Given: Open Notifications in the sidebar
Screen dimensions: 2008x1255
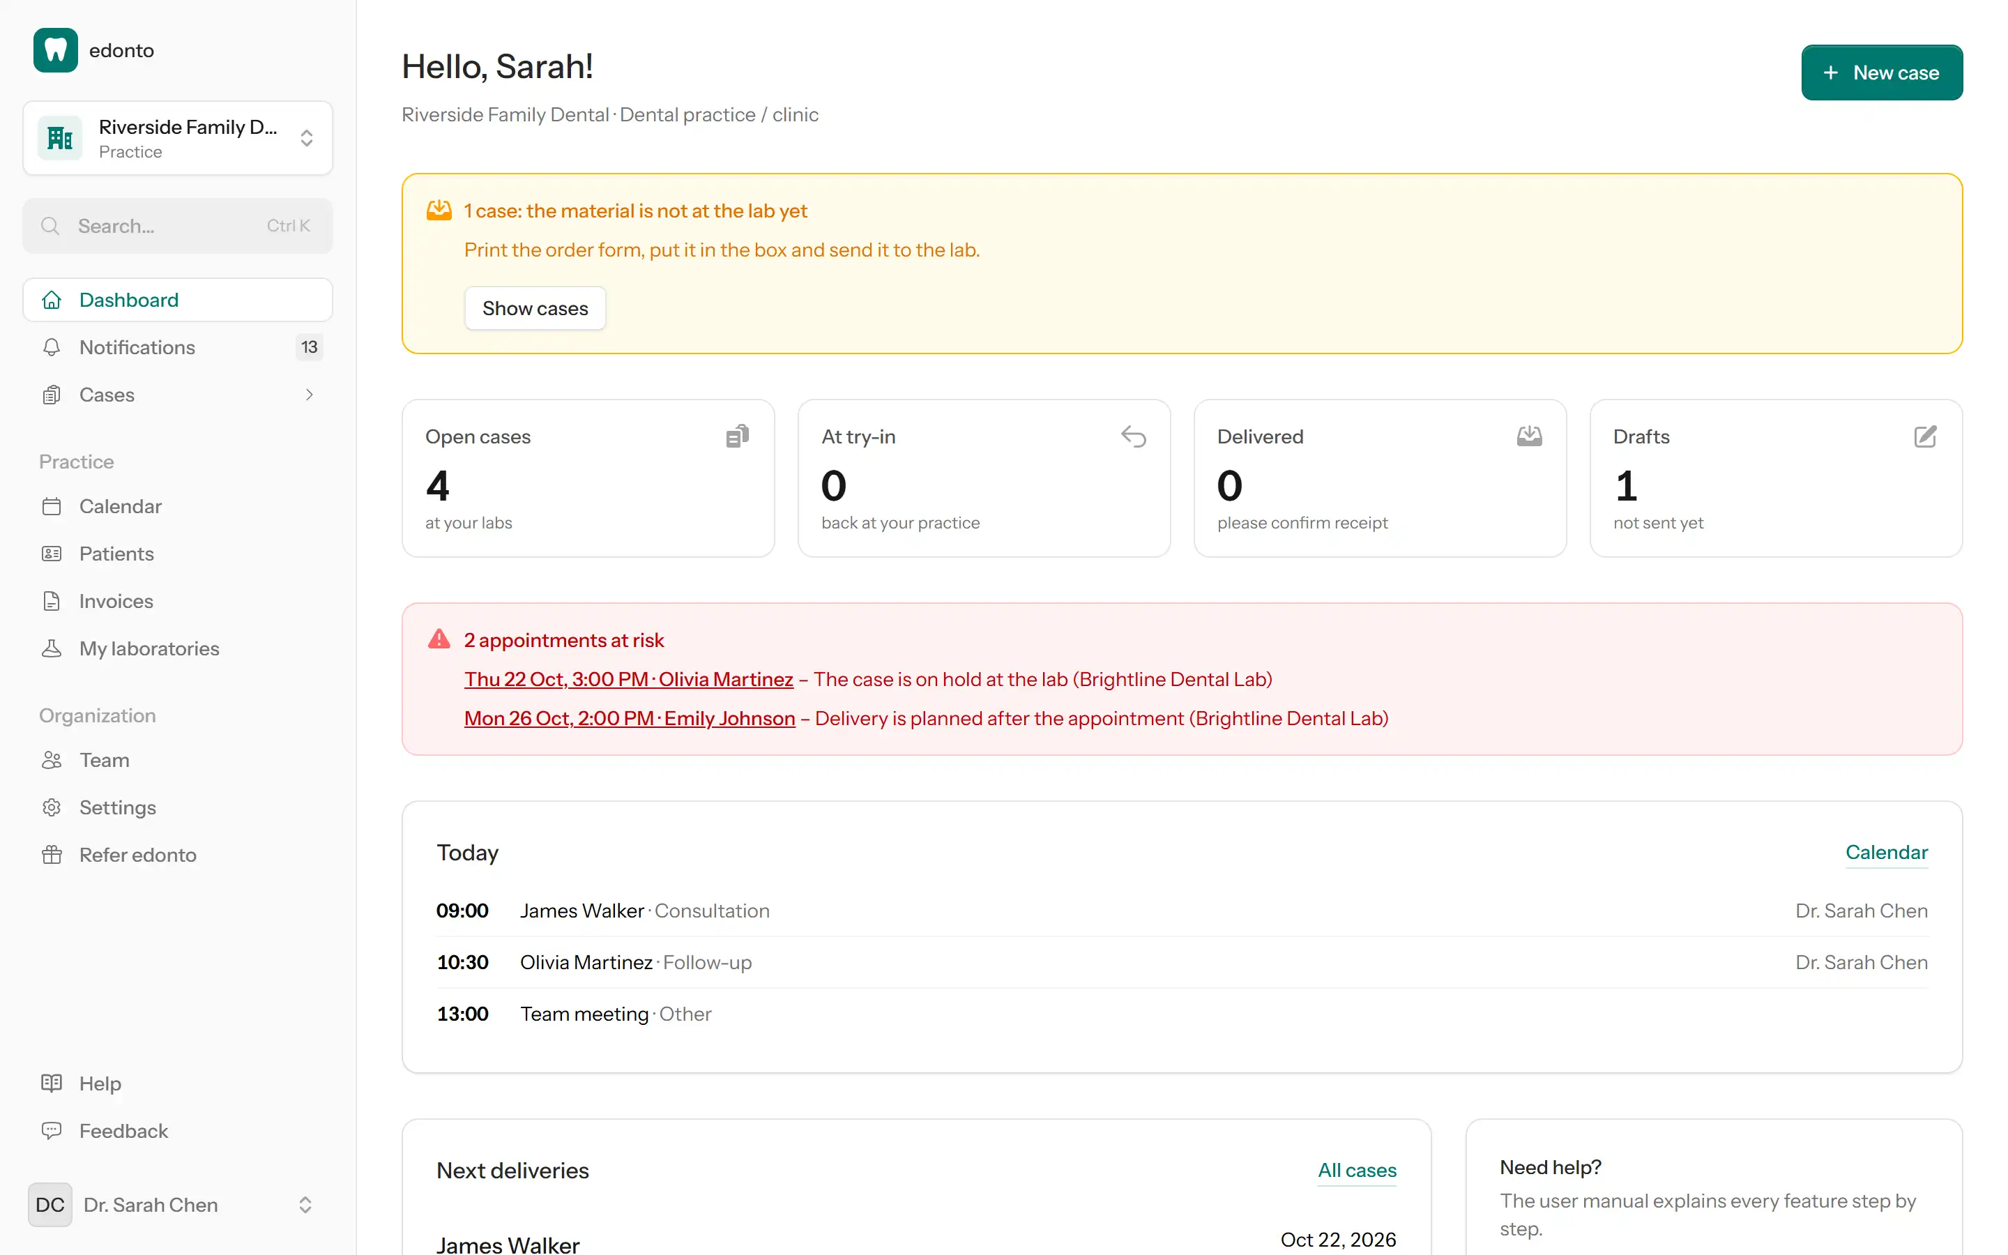Looking at the screenshot, I should [178, 347].
